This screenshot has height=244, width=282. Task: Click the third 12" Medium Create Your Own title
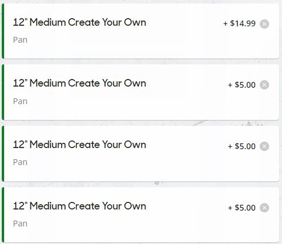click(x=80, y=145)
